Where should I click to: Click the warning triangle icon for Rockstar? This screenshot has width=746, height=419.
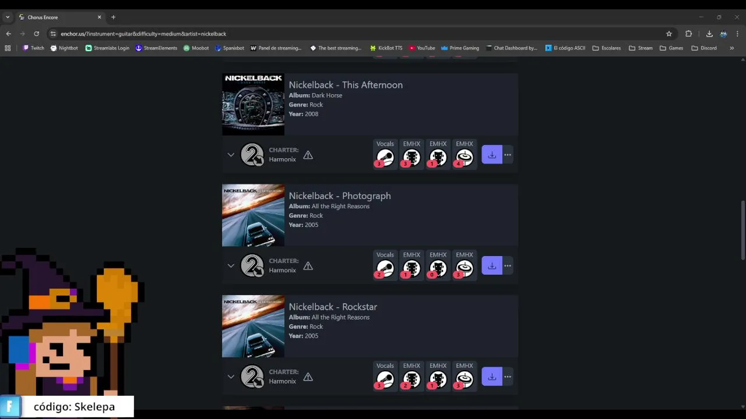click(x=308, y=377)
